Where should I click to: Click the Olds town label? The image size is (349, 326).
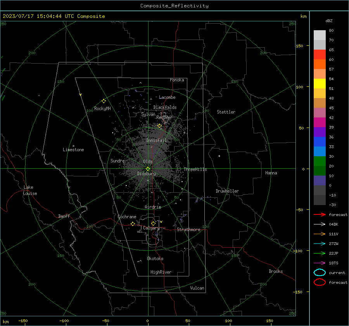click(148, 161)
